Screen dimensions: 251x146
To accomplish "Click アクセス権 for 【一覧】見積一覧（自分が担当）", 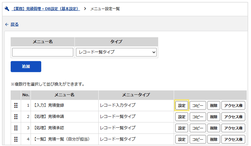I will (x=233, y=139).
